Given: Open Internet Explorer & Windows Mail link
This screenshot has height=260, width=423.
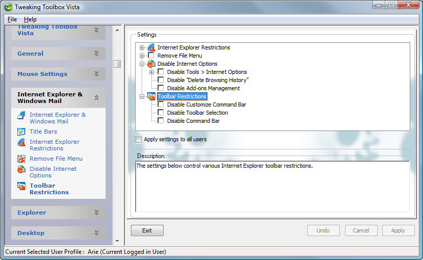Looking at the screenshot, I should tap(58, 118).
